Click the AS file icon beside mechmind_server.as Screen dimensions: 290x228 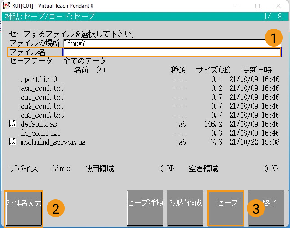(x=13, y=142)
